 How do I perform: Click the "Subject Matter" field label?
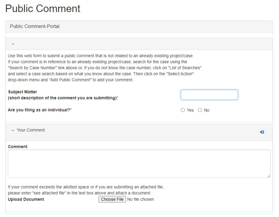23,92
